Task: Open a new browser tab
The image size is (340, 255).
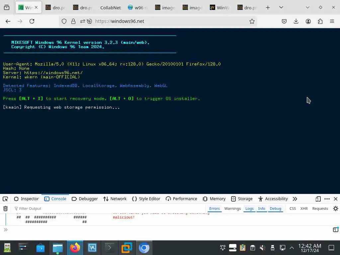Action: click(x=268, y=8)
